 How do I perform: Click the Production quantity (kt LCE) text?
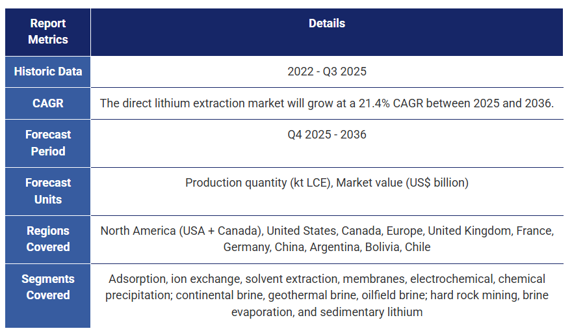click(257, 183)
